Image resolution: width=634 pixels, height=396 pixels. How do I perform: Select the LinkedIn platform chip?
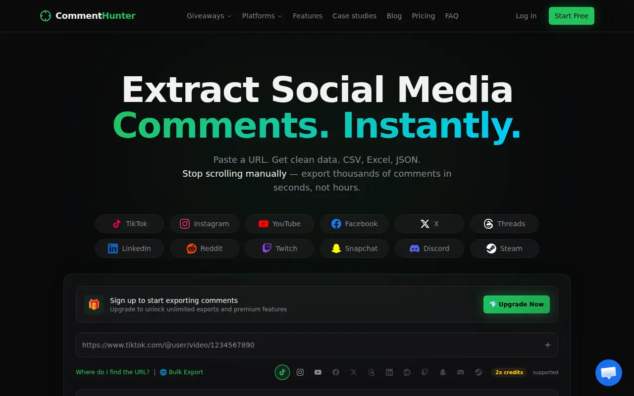click(x=129, y=248)
